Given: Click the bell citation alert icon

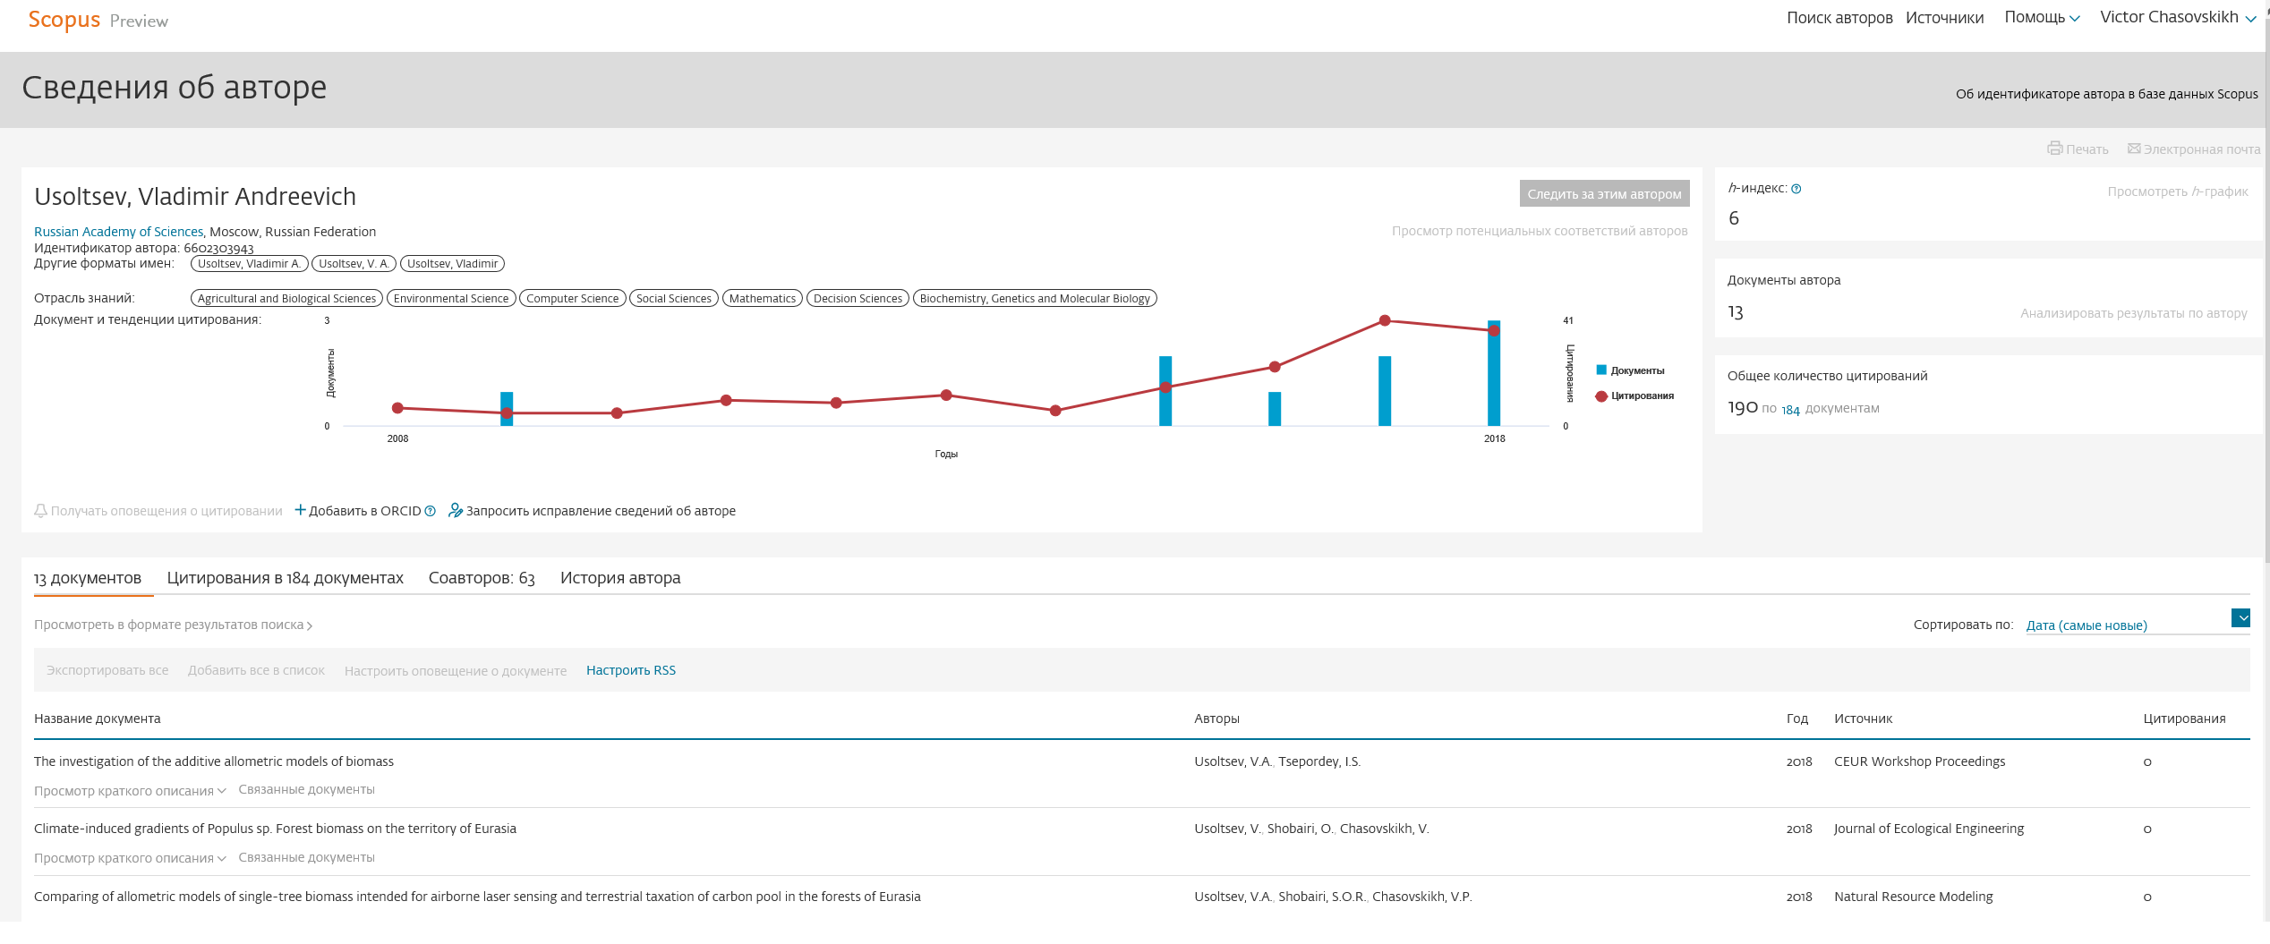Looking at the screenshot, I should click(x=40, y=511).
